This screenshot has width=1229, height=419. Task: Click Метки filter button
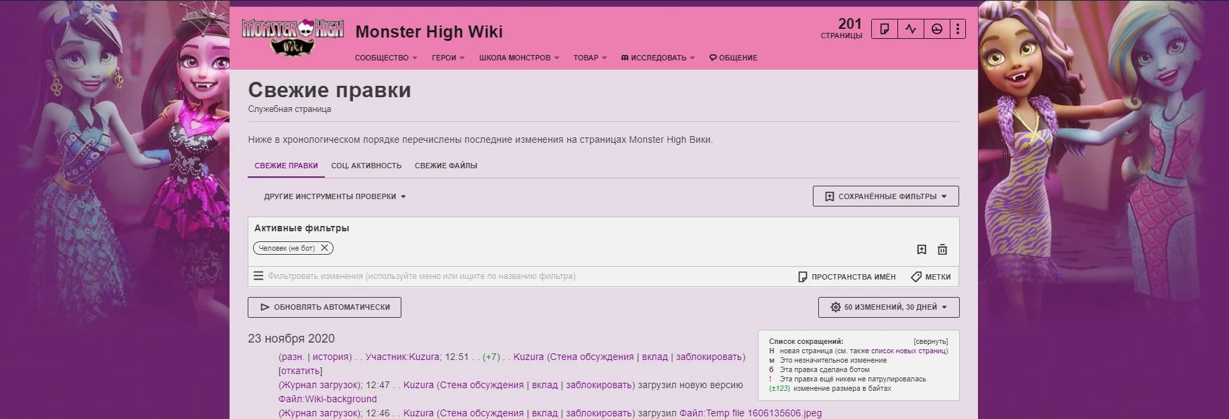coord(931,277)
